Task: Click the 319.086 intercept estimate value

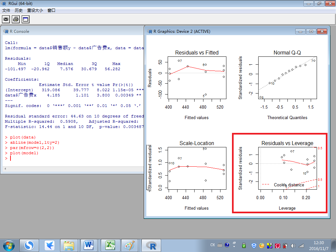Action: pos(51,90)
